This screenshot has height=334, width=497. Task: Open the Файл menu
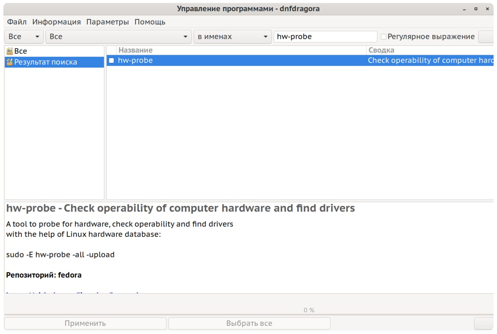[x=17, y=22]
